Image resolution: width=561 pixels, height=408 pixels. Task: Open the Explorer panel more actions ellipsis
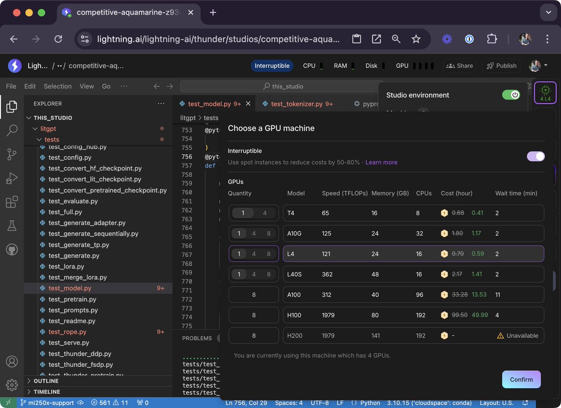pos(161,104)
